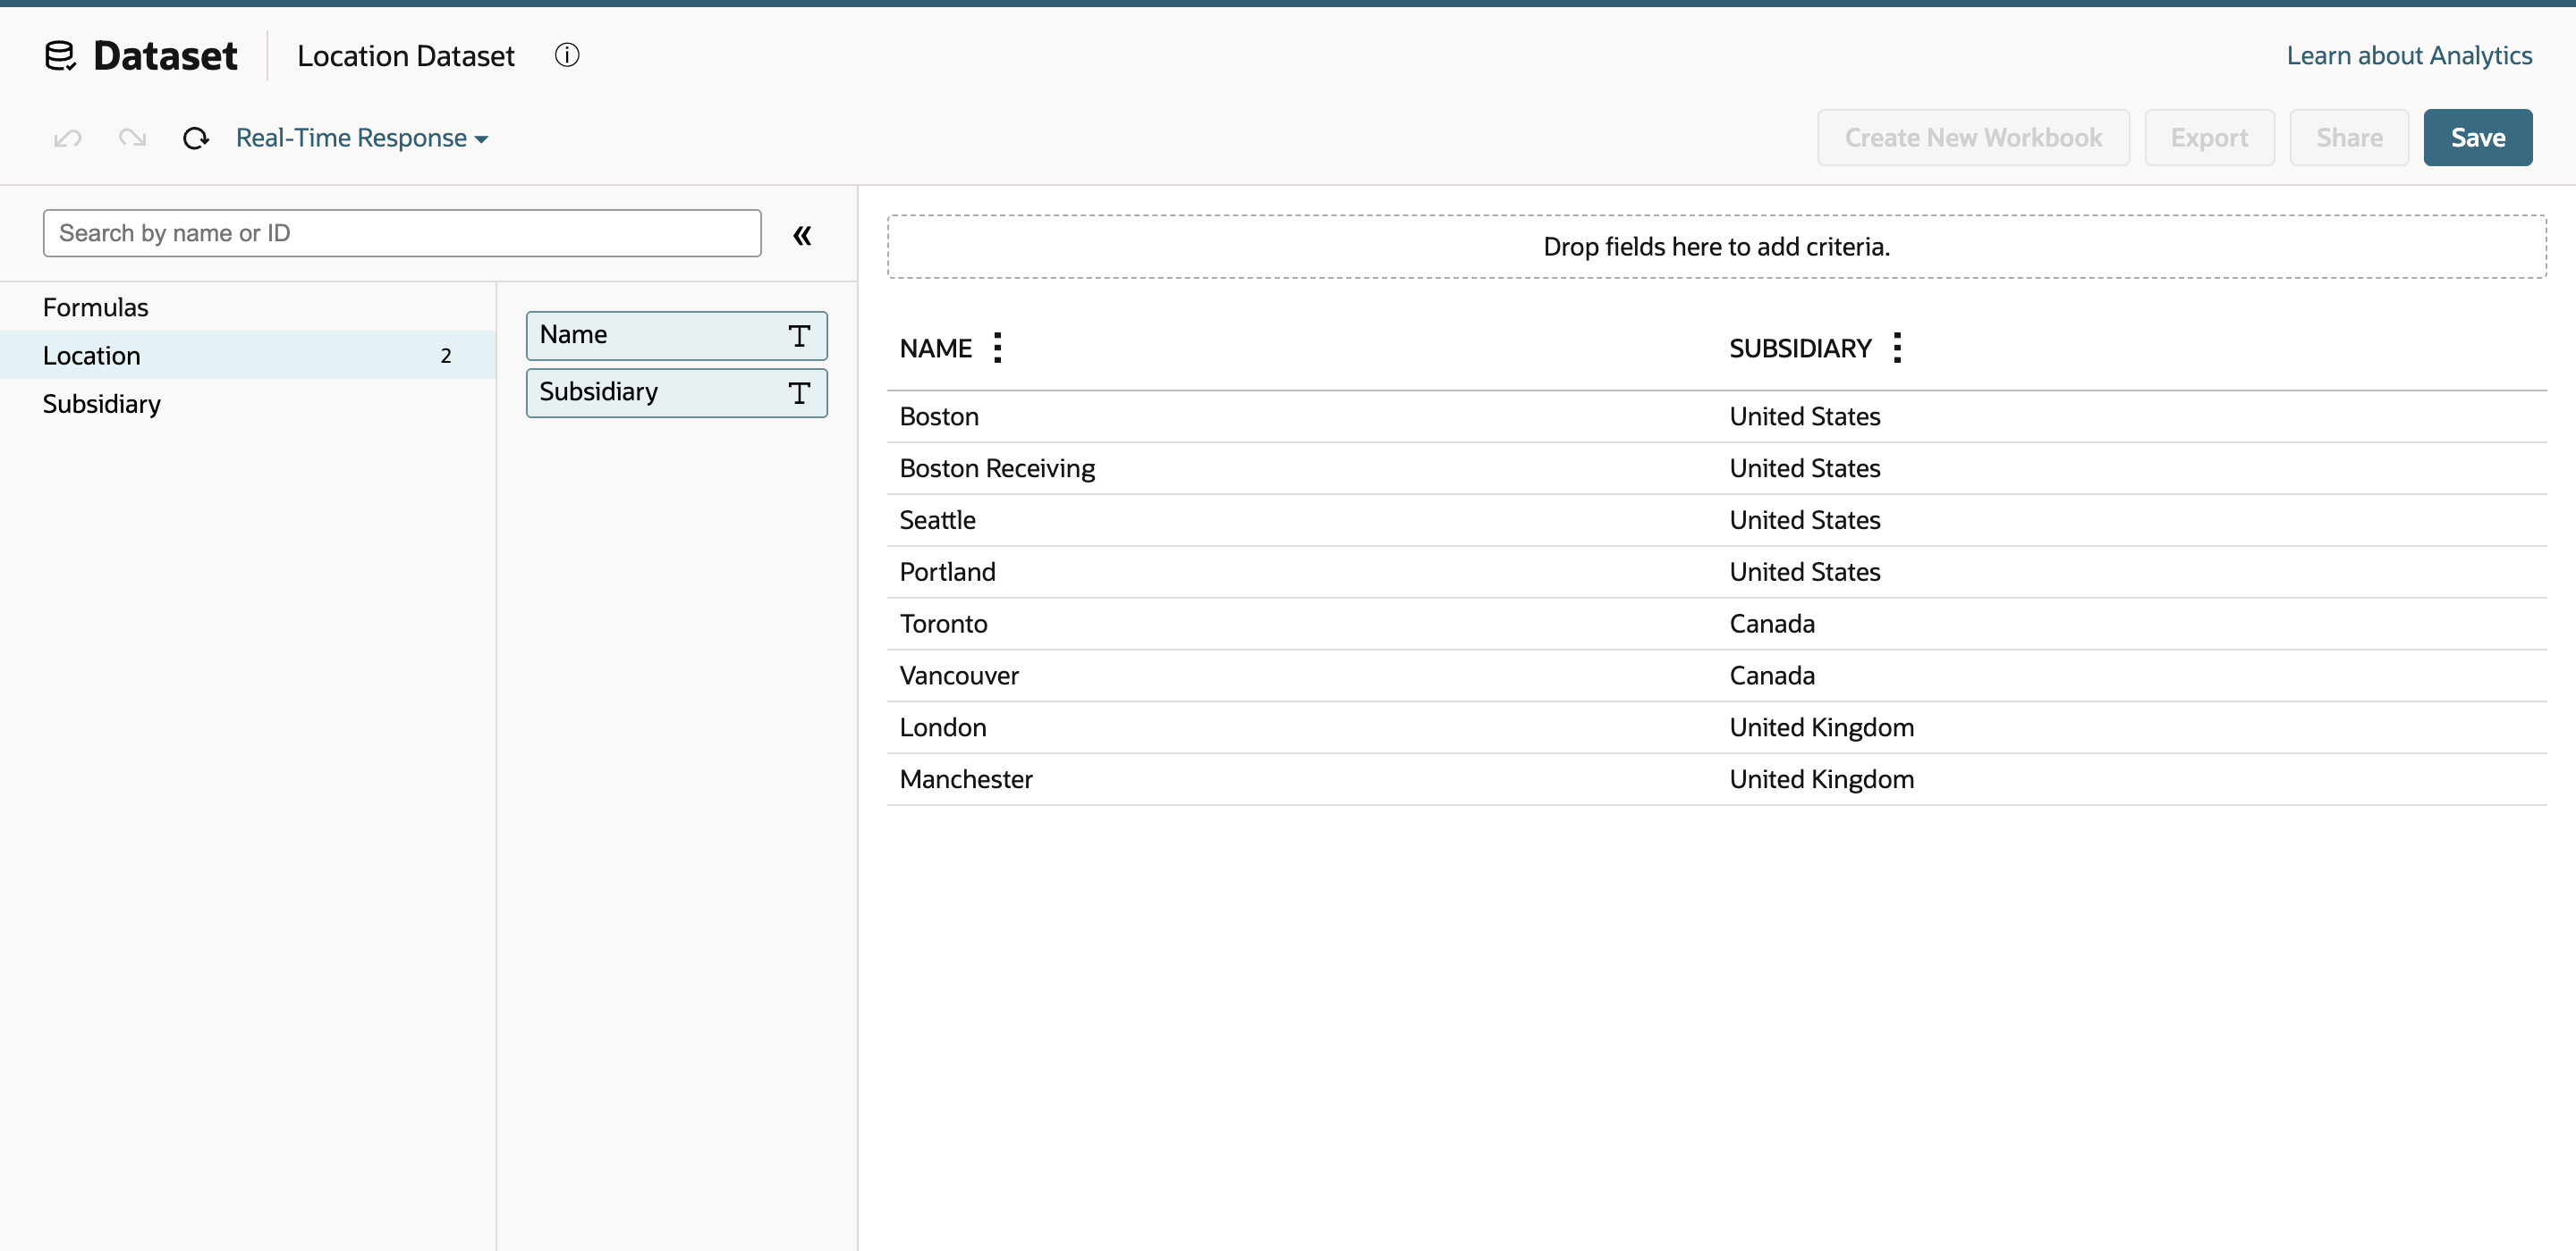2576x1251 pixels.
Task: Click the Share button
Action: tap(2349, 137)
